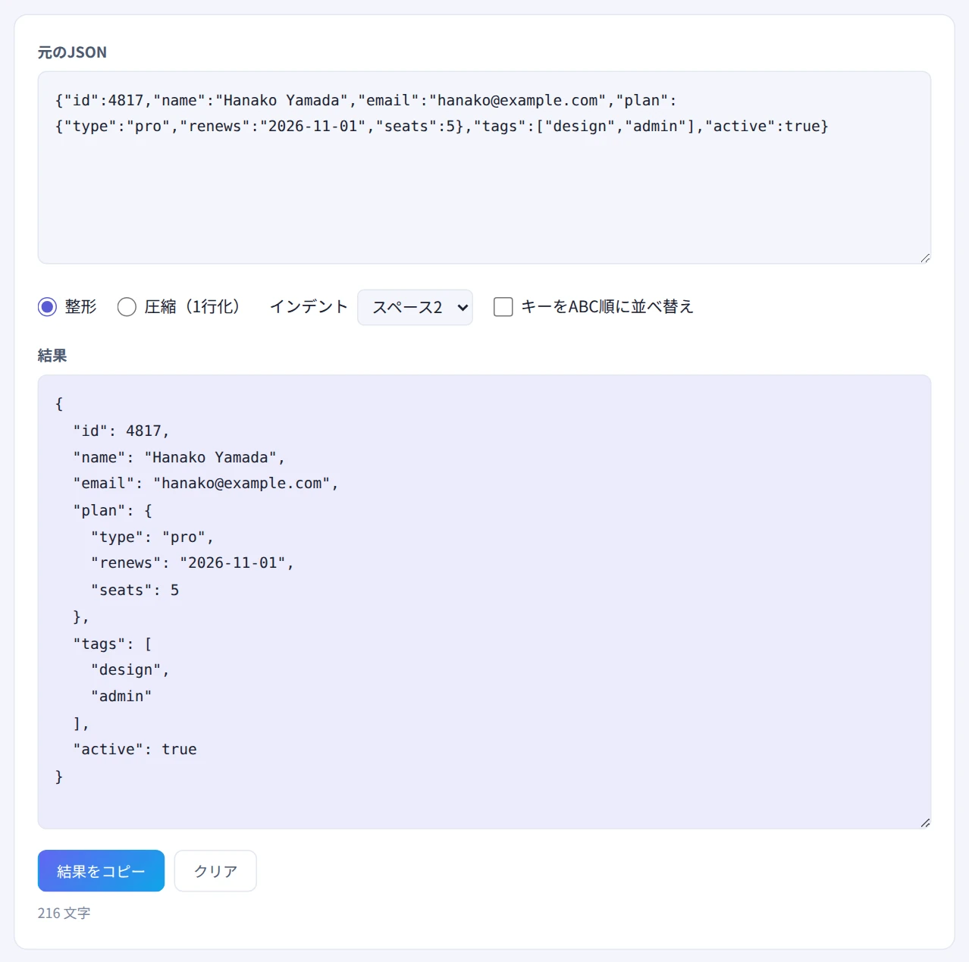Click the "tags": [ result line
Screen dimensions: 969x962
112,644
